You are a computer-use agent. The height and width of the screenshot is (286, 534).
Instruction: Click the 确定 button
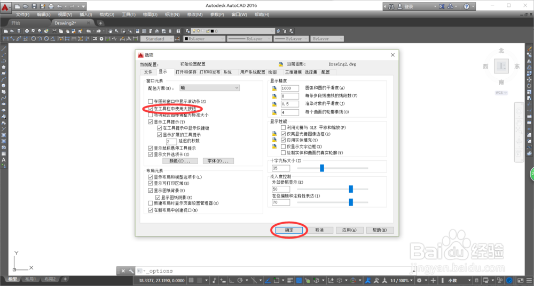pos(289,230)
